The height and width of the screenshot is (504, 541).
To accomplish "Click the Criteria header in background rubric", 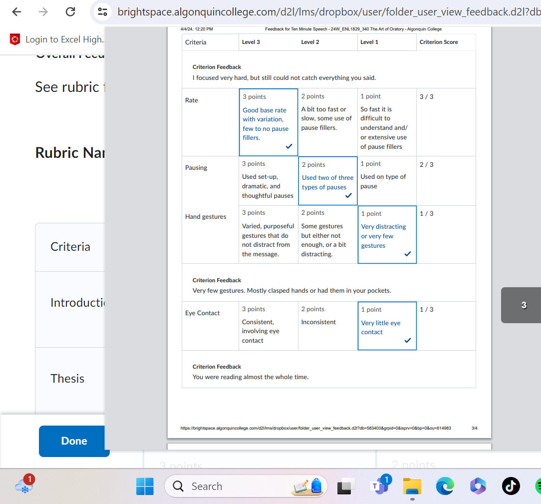I will (x=70, y=247).
